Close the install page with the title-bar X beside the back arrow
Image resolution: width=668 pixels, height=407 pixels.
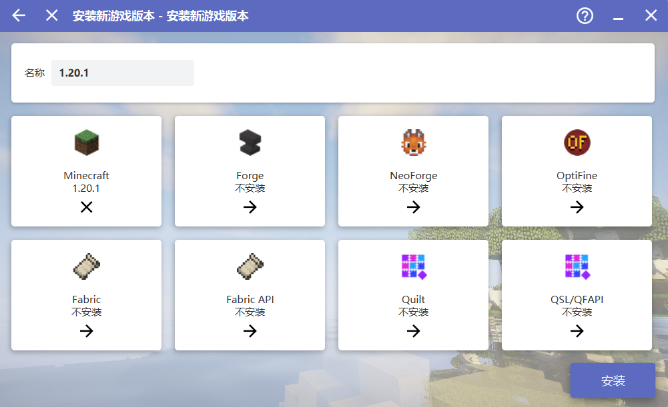point(51,16)
